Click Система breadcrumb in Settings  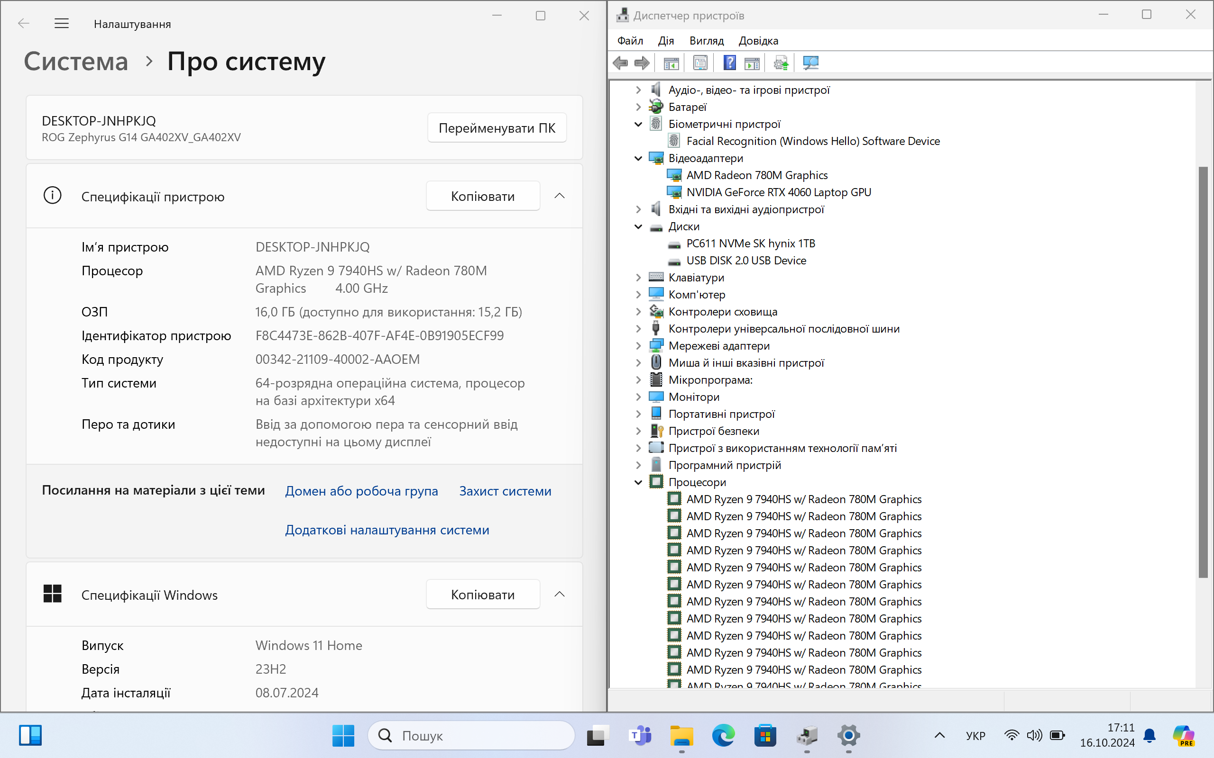76,62
